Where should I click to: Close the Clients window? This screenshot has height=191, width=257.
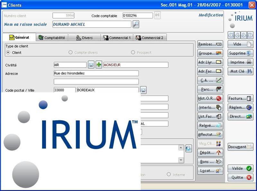pyautogui.click(x=252, y=5)
